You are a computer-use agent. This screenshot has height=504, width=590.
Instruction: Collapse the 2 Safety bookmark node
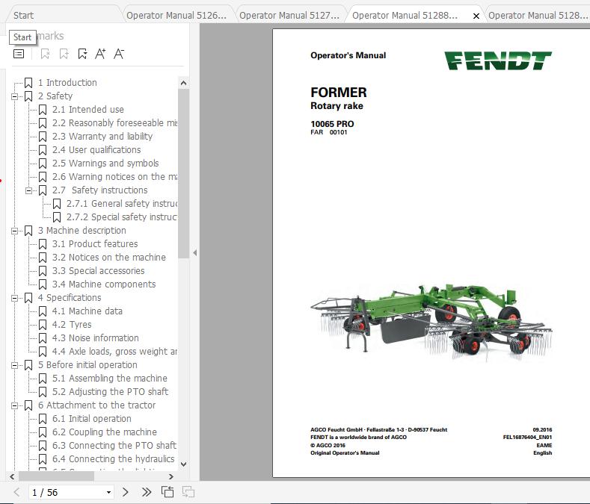14,96
